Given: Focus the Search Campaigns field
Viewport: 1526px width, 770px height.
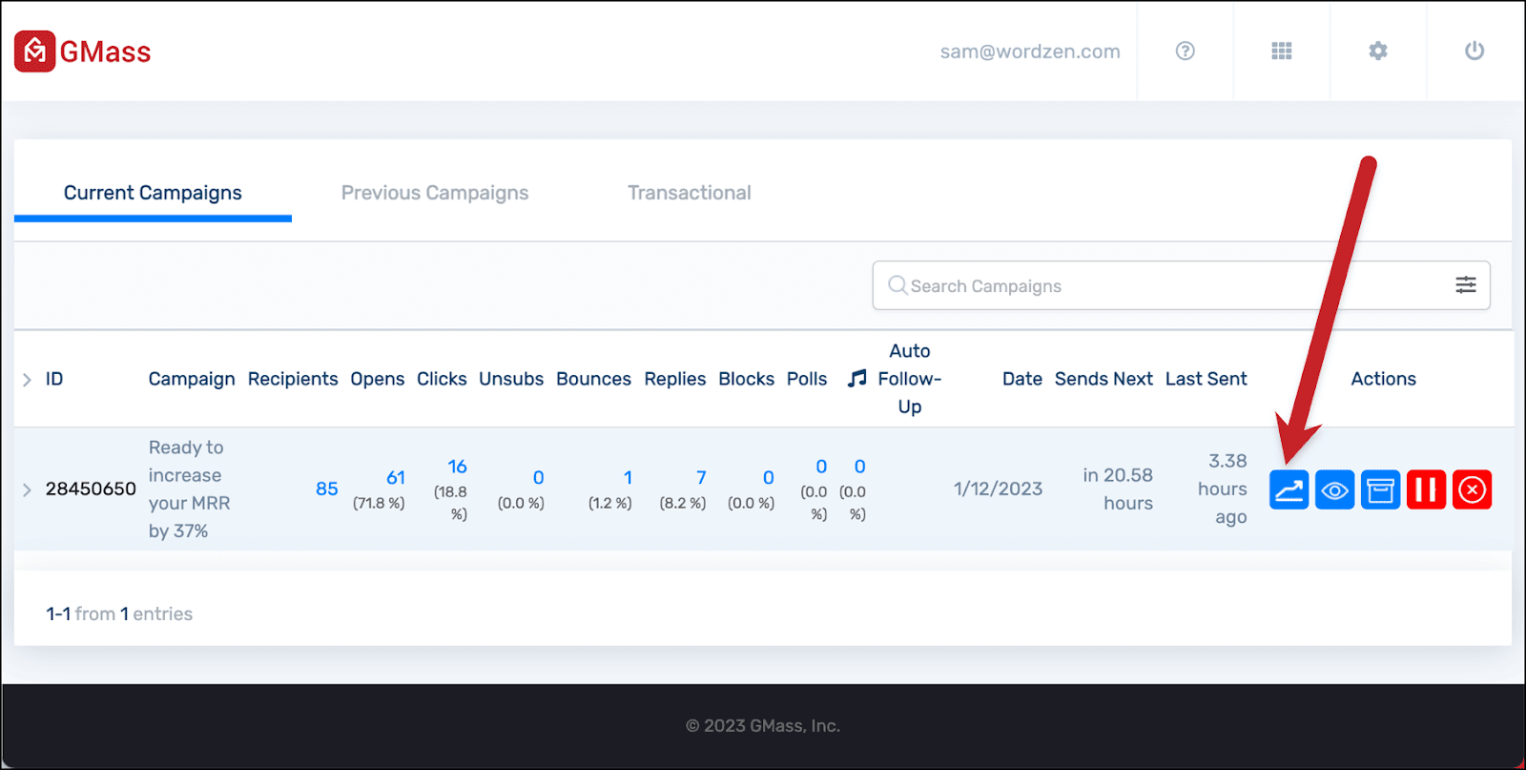Looking at the screenshot, I should pos(1181,285).
